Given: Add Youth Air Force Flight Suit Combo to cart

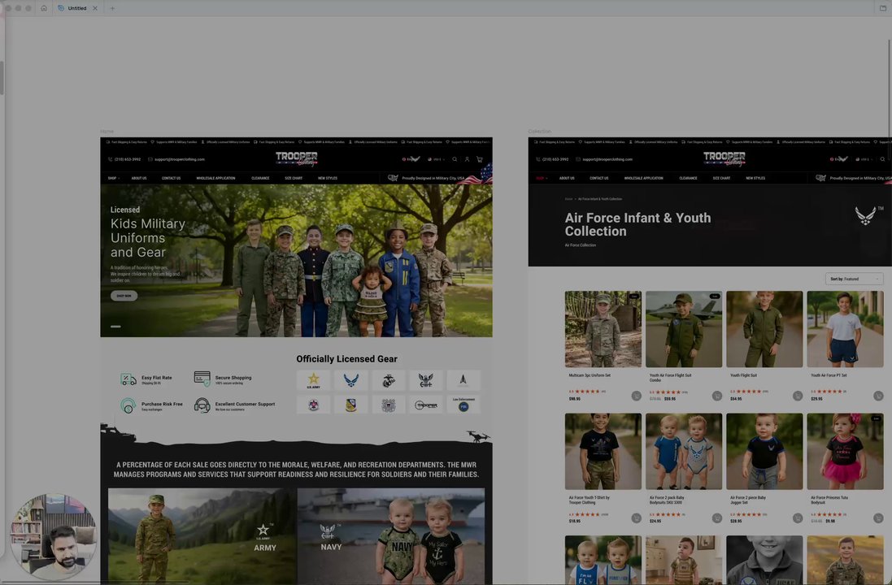Looking at the screenshot, I should [717, 396].
